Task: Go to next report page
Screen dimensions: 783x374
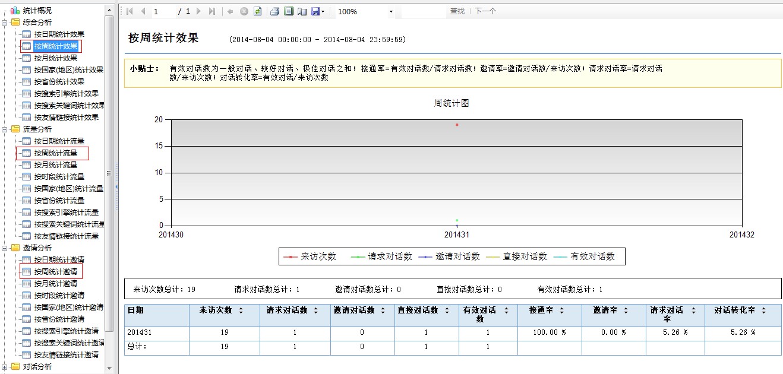Action: 198,11
